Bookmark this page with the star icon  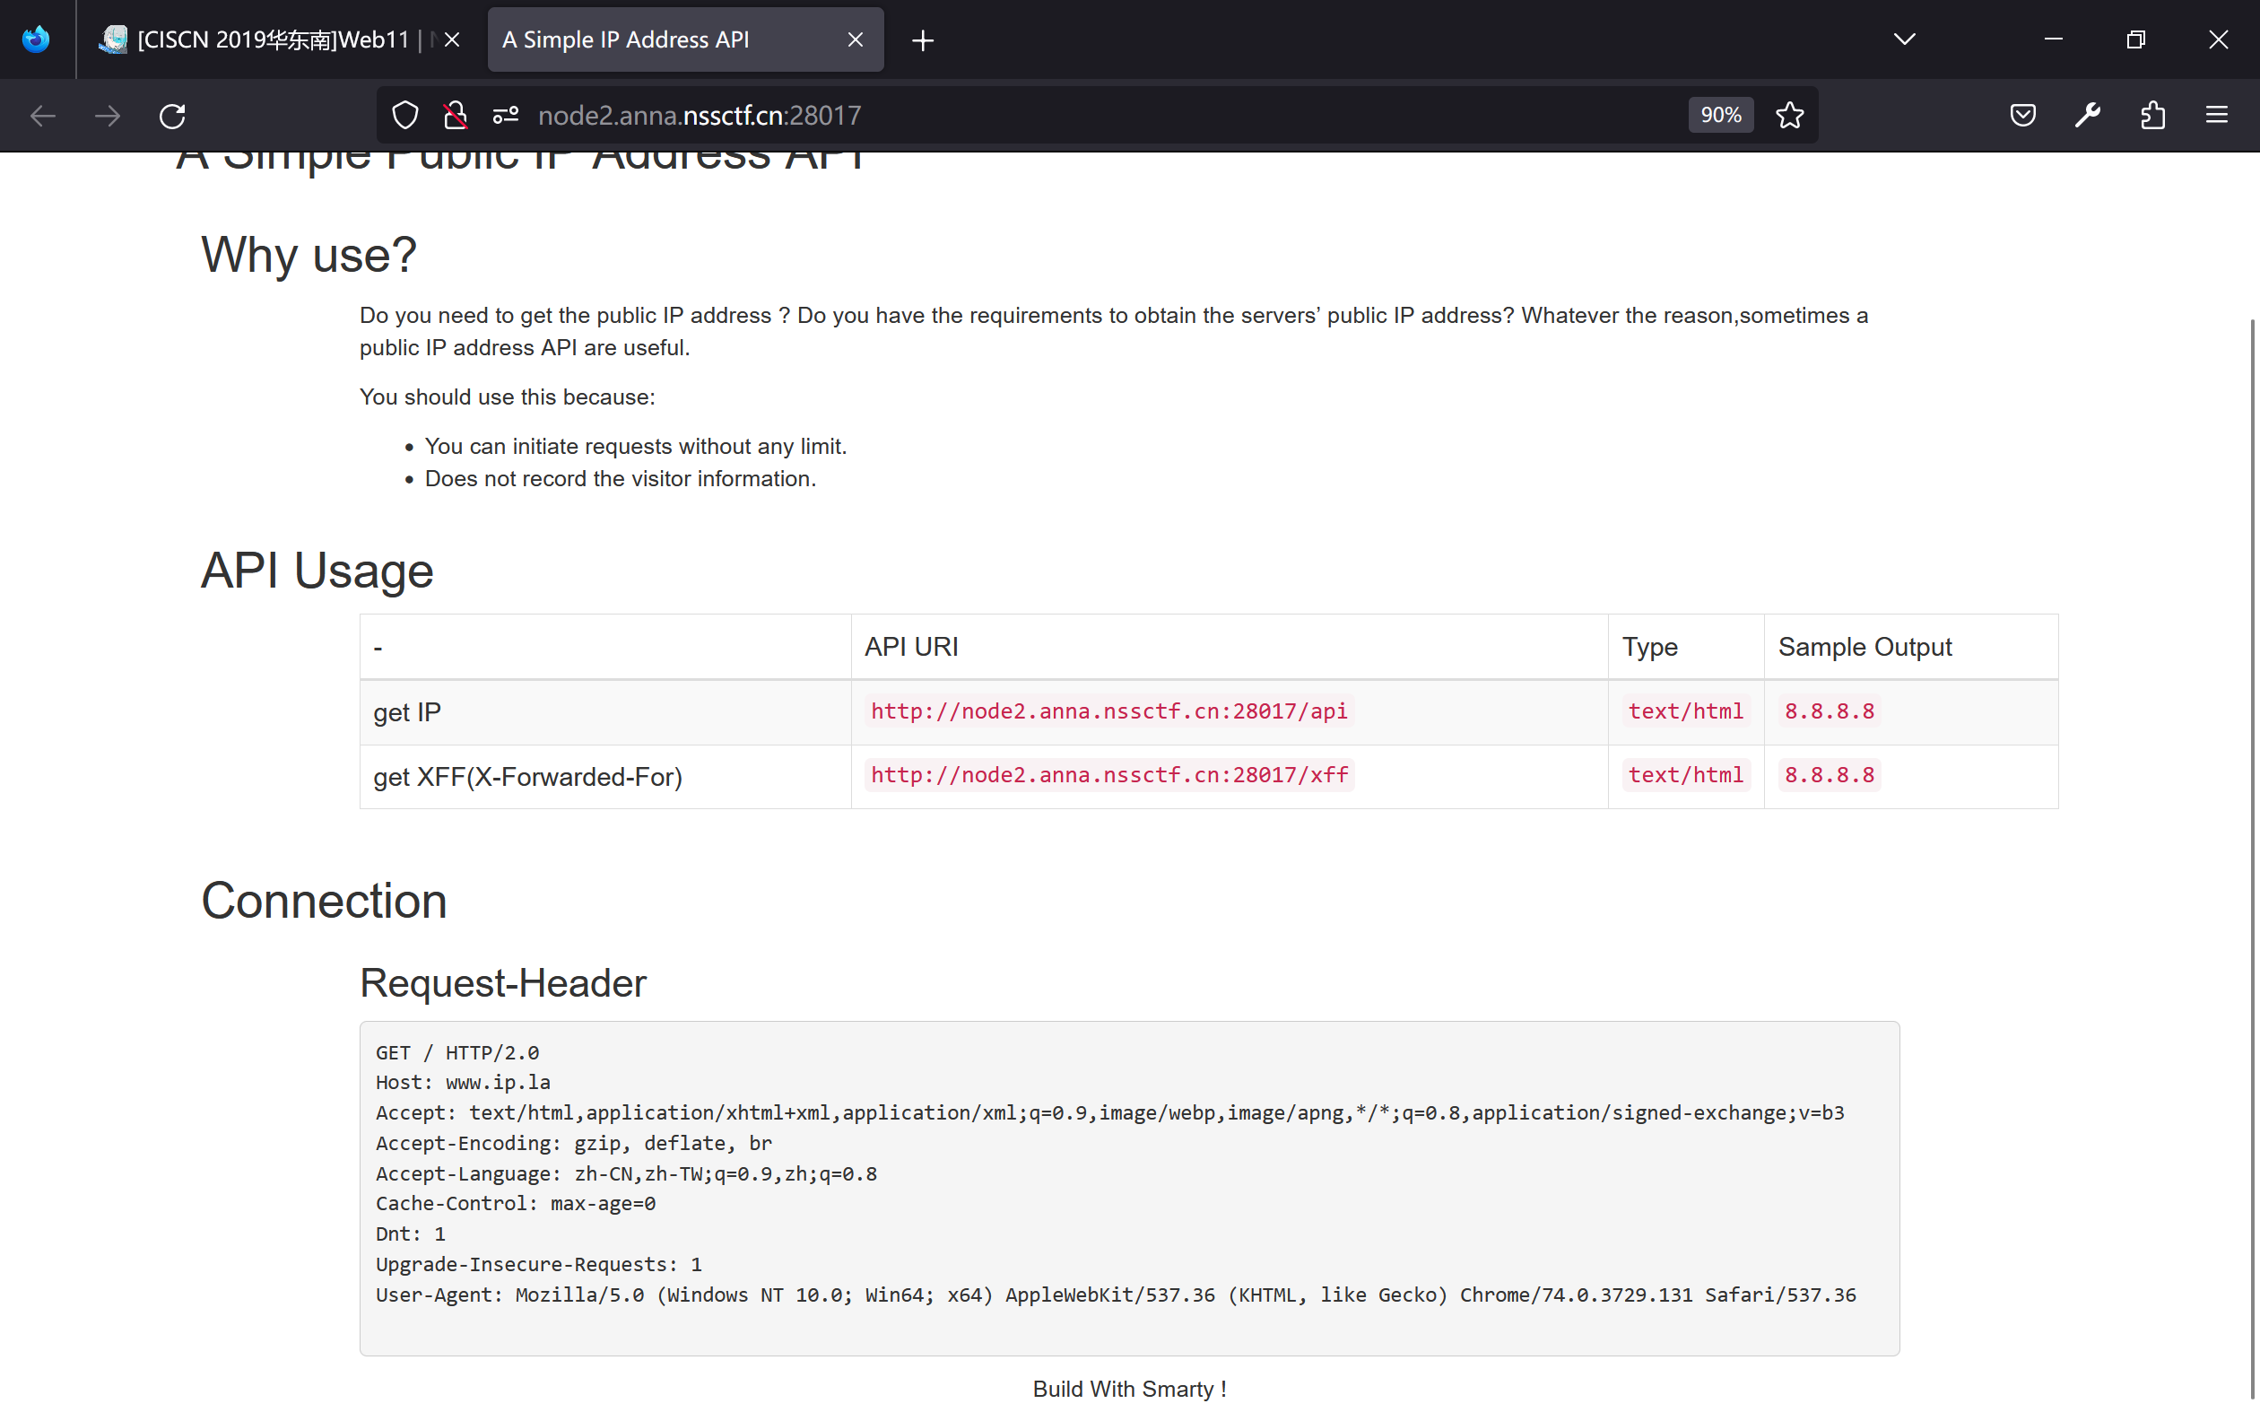click(1790, 116)
